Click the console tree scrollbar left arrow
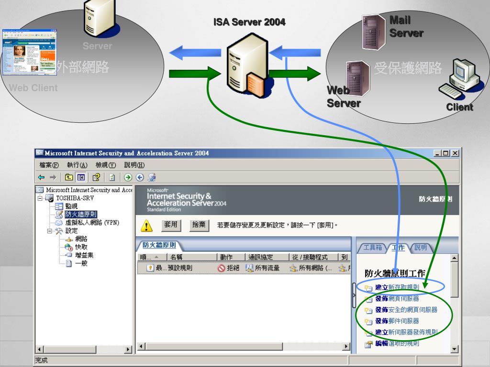 point(40,349)
